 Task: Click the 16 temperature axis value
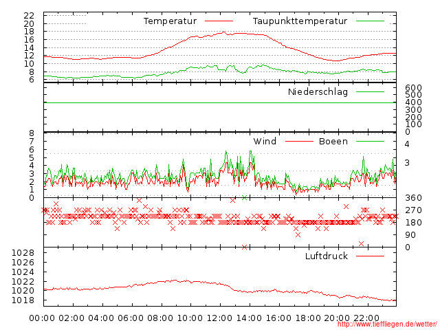click(x=29, y=40)
